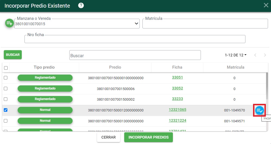Click predio 3801001007001500002

(x=116, y=100)
